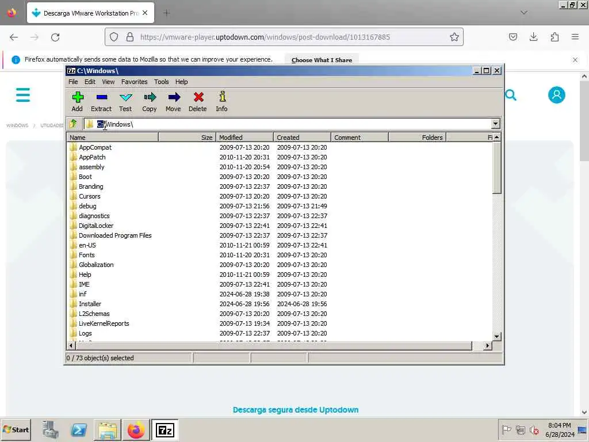Open Firefox extensions icon

[x=554, y=37]
